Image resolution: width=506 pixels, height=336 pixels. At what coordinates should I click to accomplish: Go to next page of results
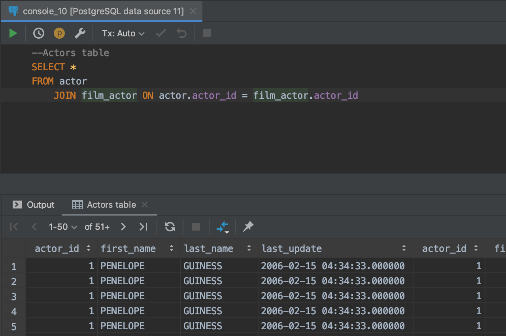click(123, 227)
